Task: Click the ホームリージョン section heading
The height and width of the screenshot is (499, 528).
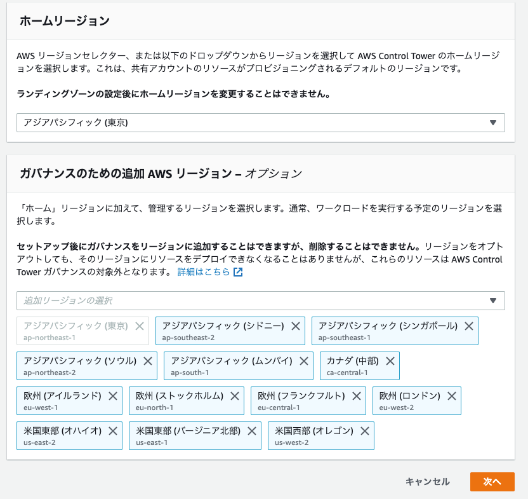Action: pos(65,21)
